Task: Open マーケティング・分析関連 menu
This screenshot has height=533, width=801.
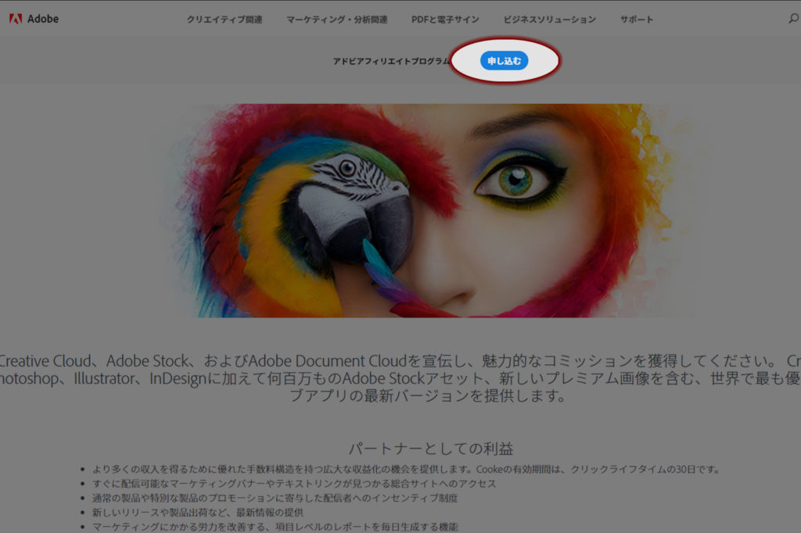Action: pos(336,20)
